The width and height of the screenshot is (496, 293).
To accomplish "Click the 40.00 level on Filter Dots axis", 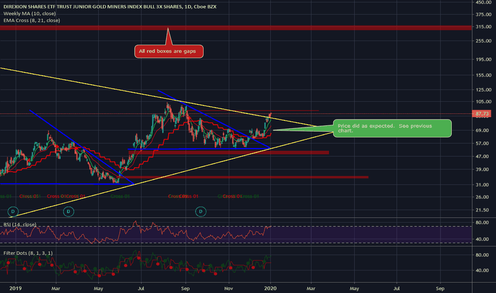I will click(482, 271).
